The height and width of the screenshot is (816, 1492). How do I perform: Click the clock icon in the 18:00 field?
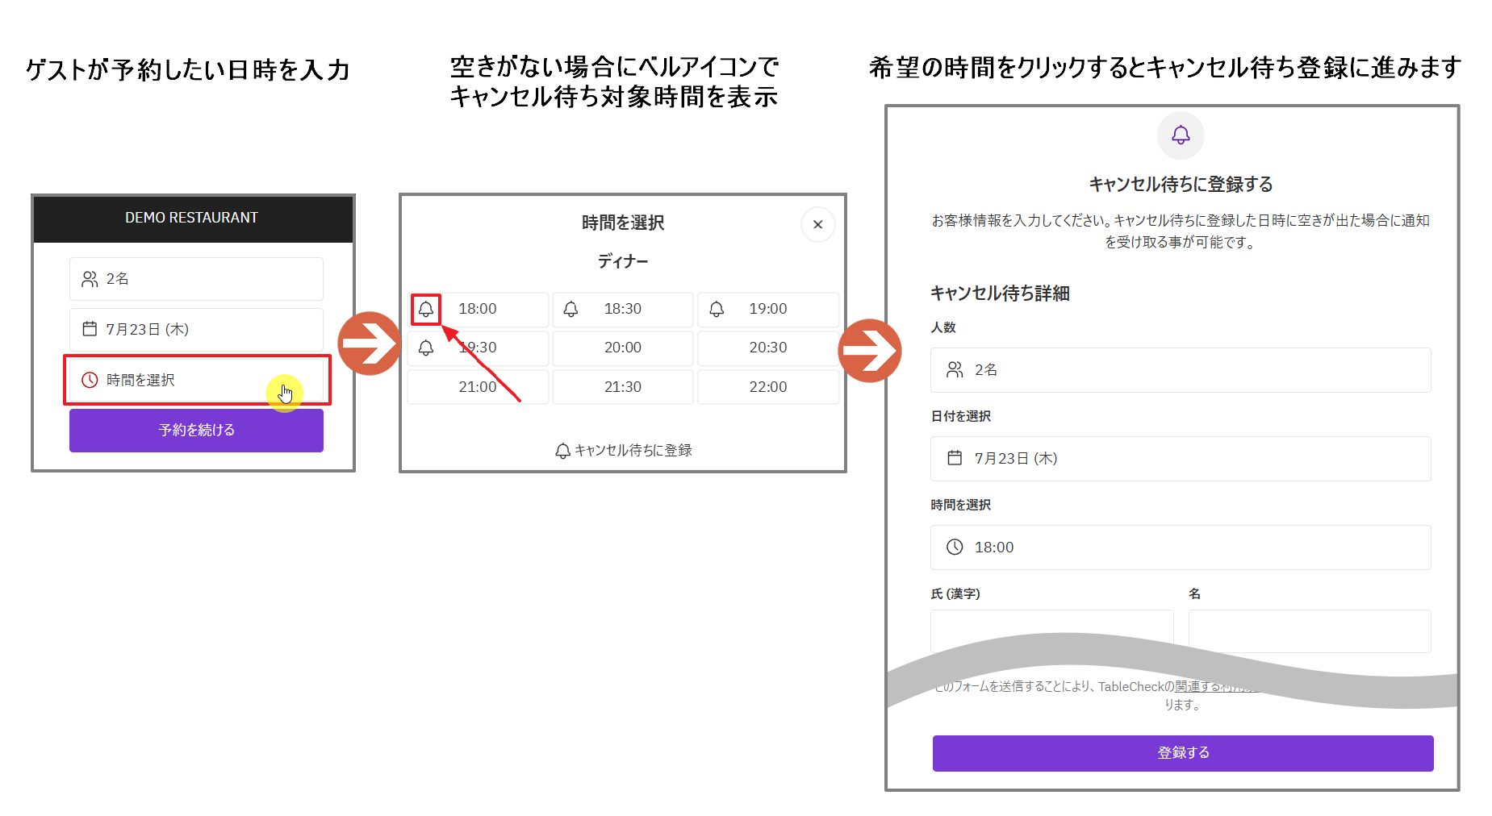(x=955, y=547)
